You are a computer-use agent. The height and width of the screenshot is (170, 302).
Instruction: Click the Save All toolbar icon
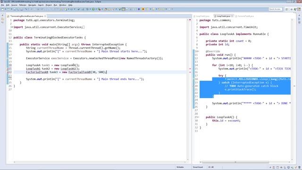point(18,9)
